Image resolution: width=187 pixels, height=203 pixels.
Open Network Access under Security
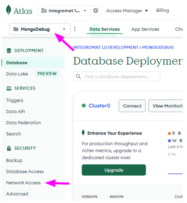point(23,183)
